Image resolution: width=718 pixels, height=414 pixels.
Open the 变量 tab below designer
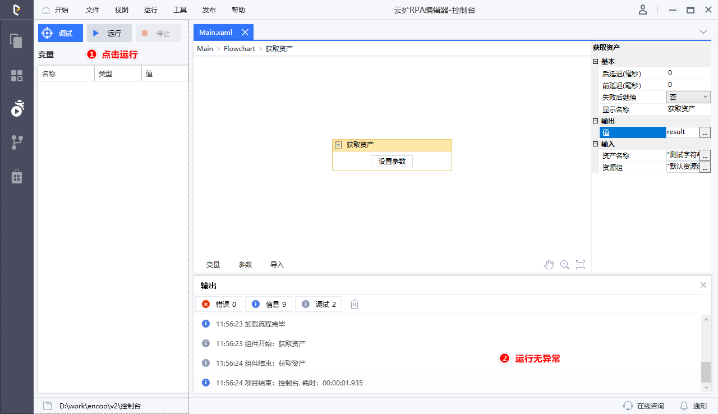pos(213,265)
